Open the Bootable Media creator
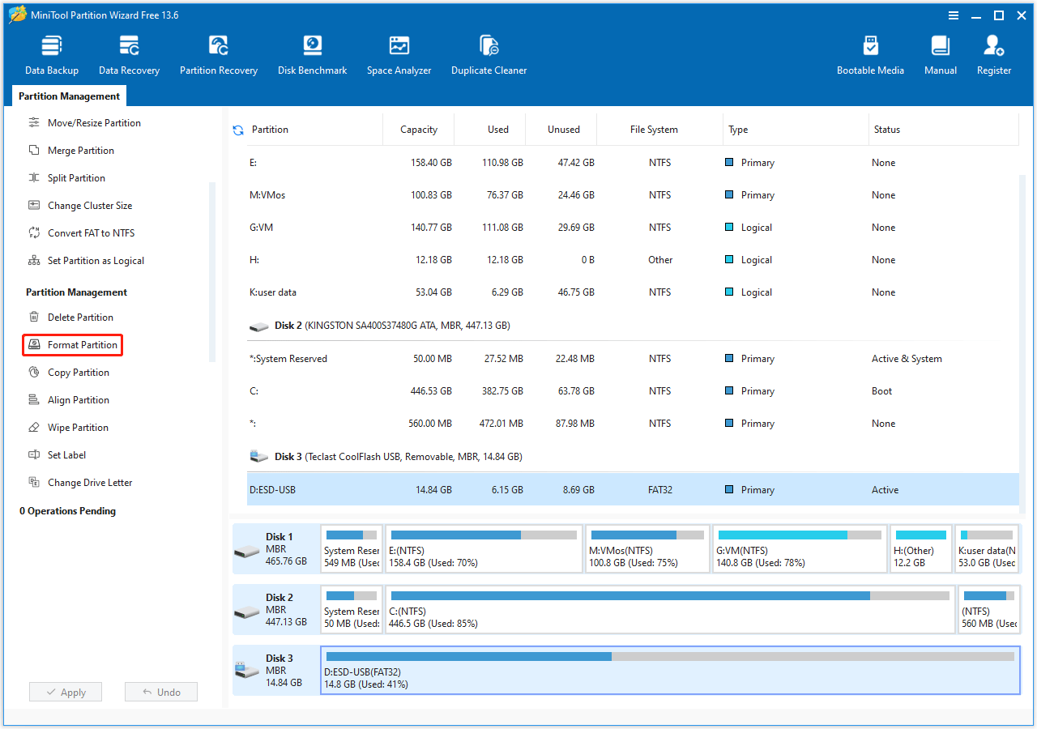 coord(870,53)
